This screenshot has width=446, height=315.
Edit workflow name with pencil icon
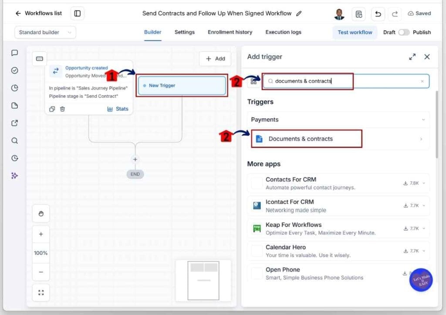pos(299,13)
